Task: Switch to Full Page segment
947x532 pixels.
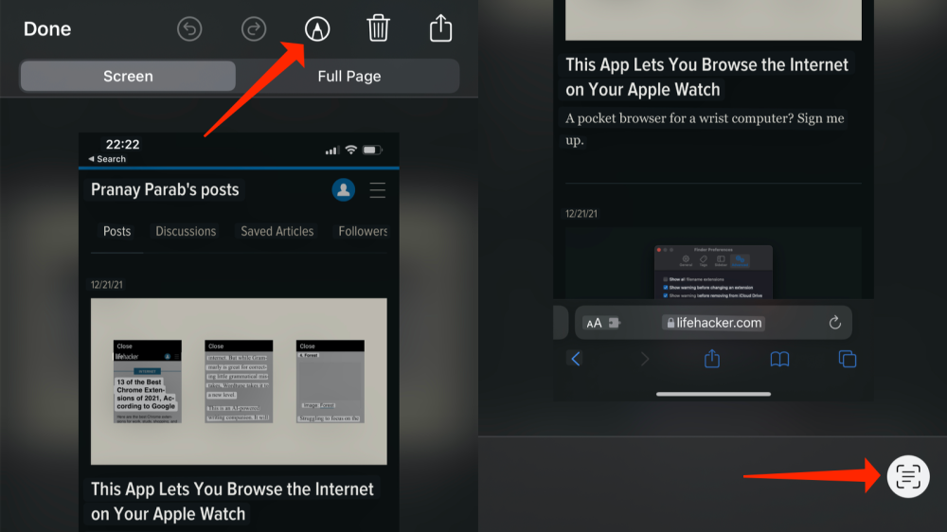Action: pos(348,77)
